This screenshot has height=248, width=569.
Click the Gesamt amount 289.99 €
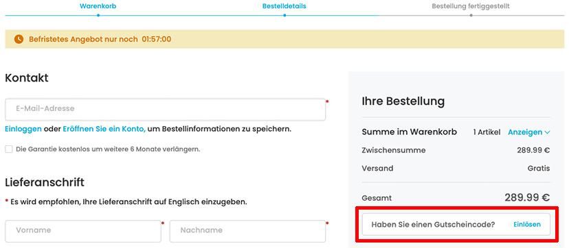(527, 198)
